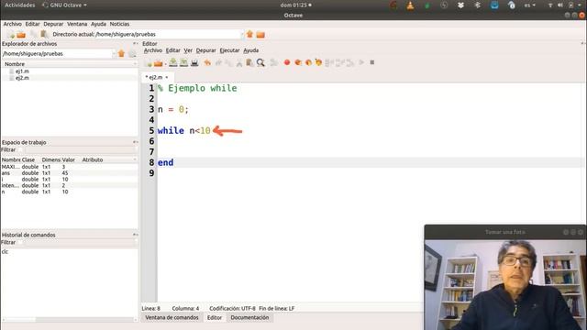Select the n variable row in workspace
This screenshot has height=330, width=587.
(x=70, y=192)
